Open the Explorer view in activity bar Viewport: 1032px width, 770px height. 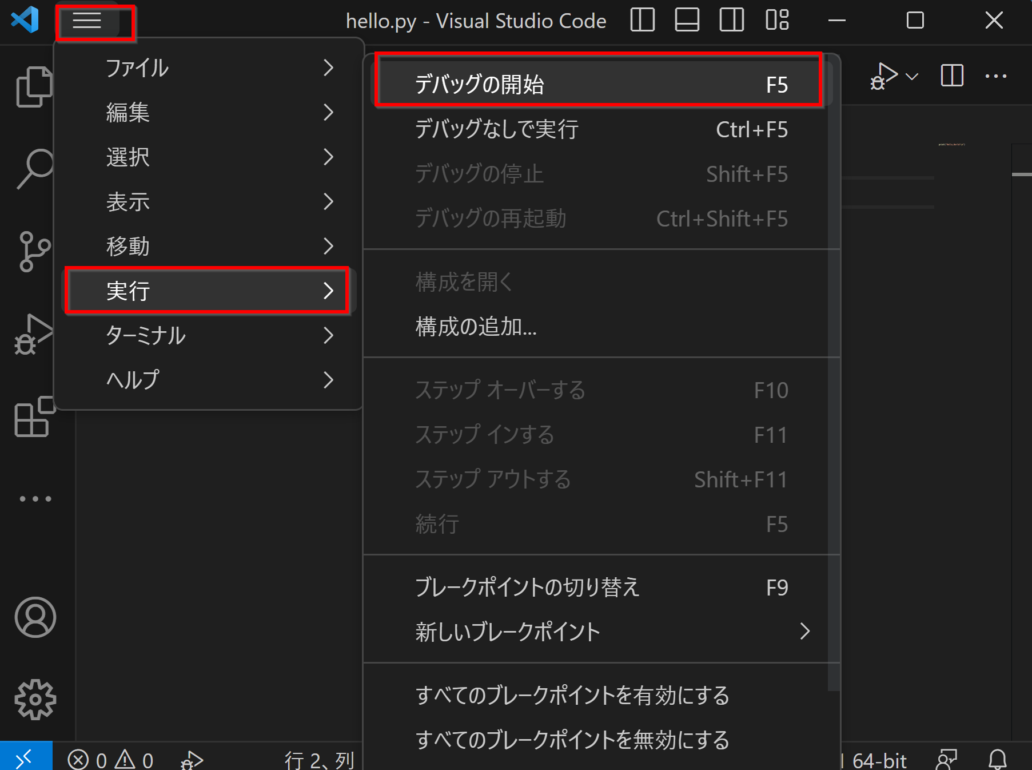point(34,87)
